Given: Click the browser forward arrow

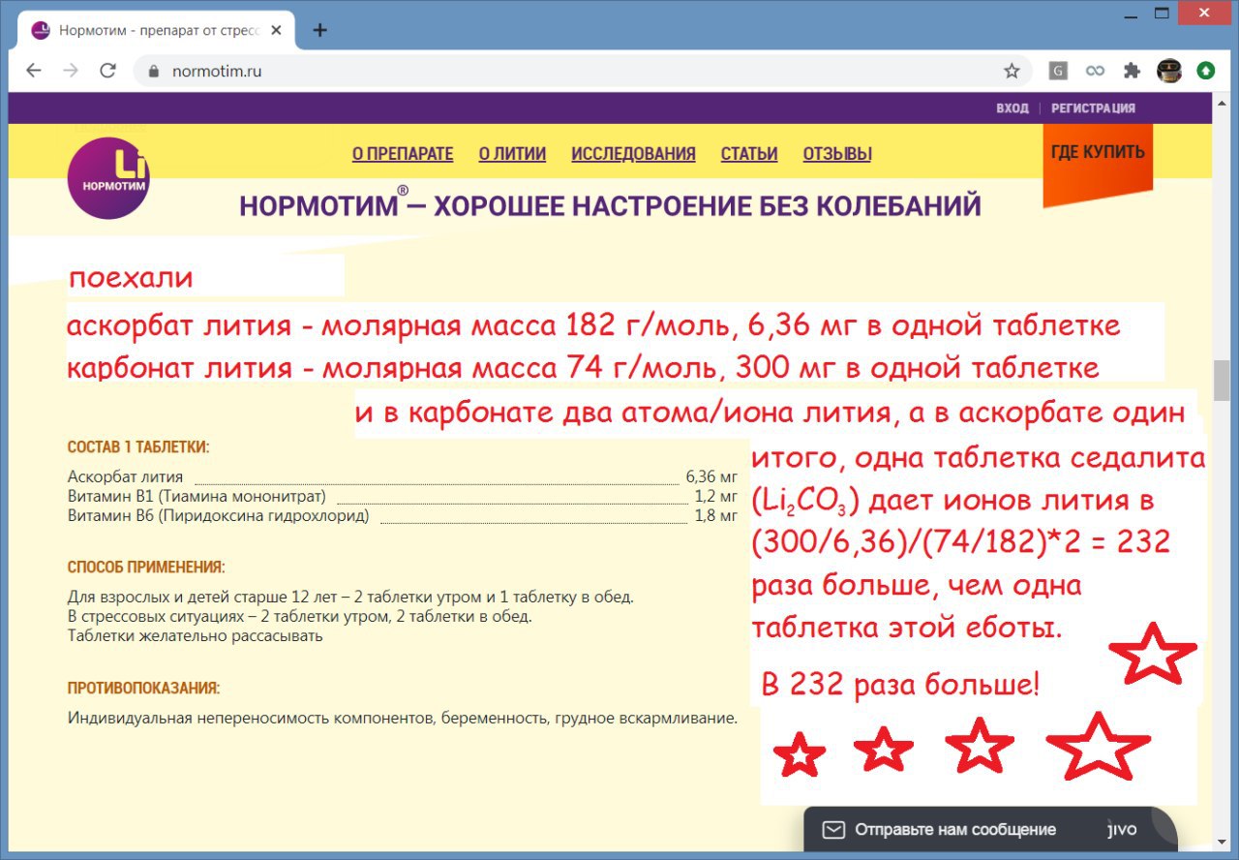Looking at the screenshot, I should pos(70,71).
